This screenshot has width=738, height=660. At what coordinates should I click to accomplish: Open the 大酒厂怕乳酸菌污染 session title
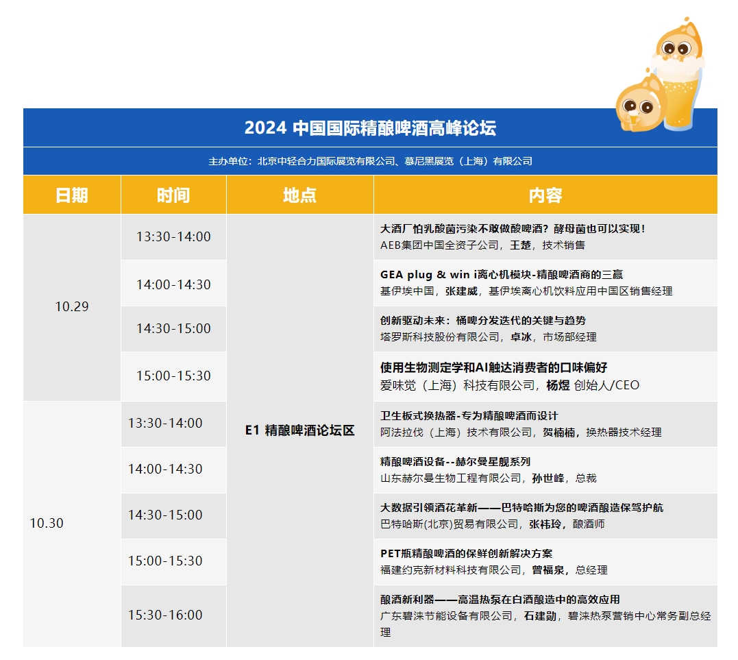513,229
